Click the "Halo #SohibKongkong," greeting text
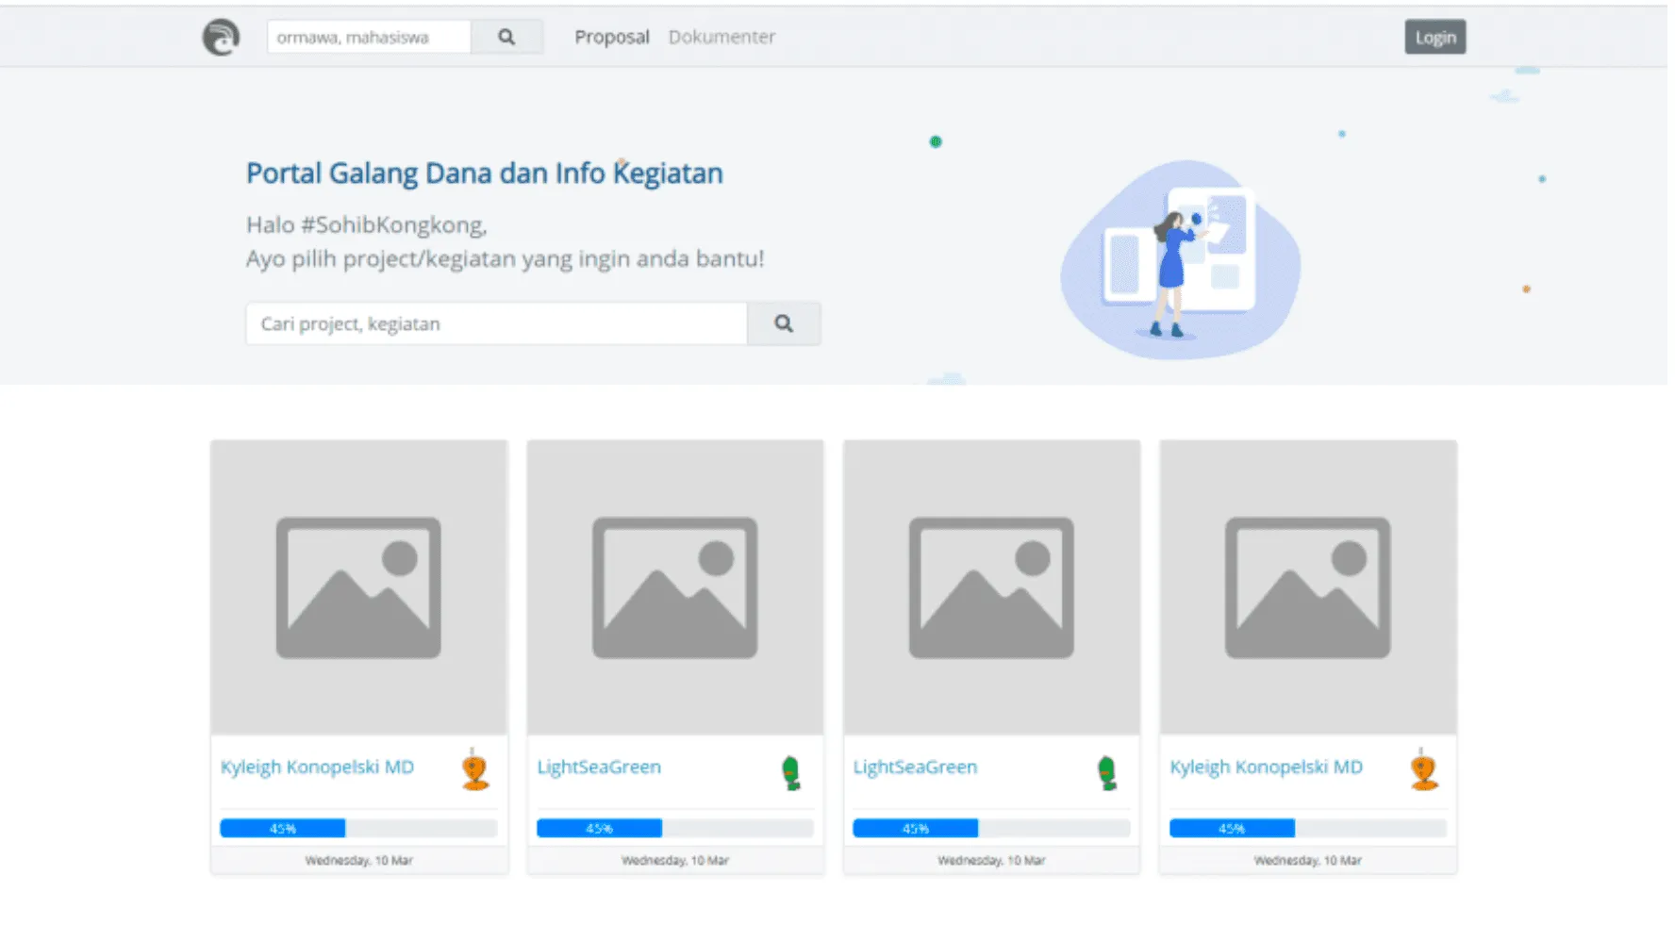The image size is (1675, 941). point(367,224)
